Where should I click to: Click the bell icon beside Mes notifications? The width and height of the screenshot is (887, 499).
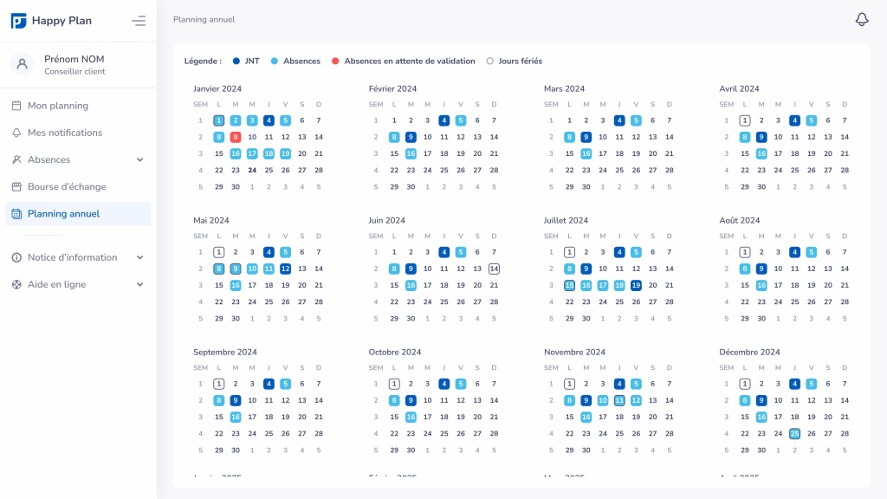tap(16, 133)
